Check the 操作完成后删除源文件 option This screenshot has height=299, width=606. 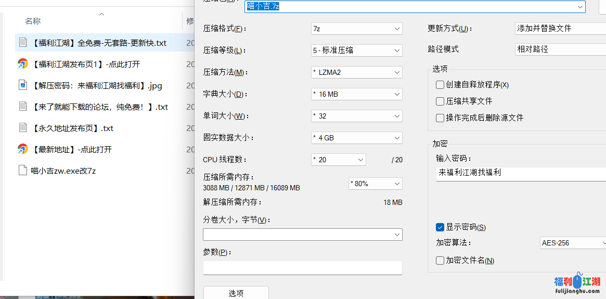pyautogui.click(x=440, y=118)
